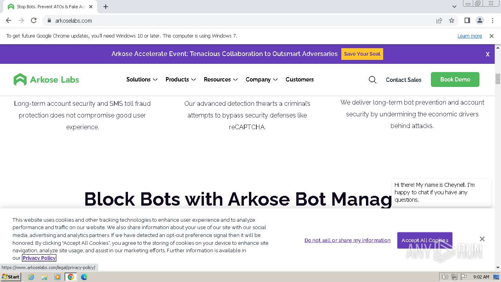Select Customers in the navigation bar
501x282 pixels.
tap(299, 80)
